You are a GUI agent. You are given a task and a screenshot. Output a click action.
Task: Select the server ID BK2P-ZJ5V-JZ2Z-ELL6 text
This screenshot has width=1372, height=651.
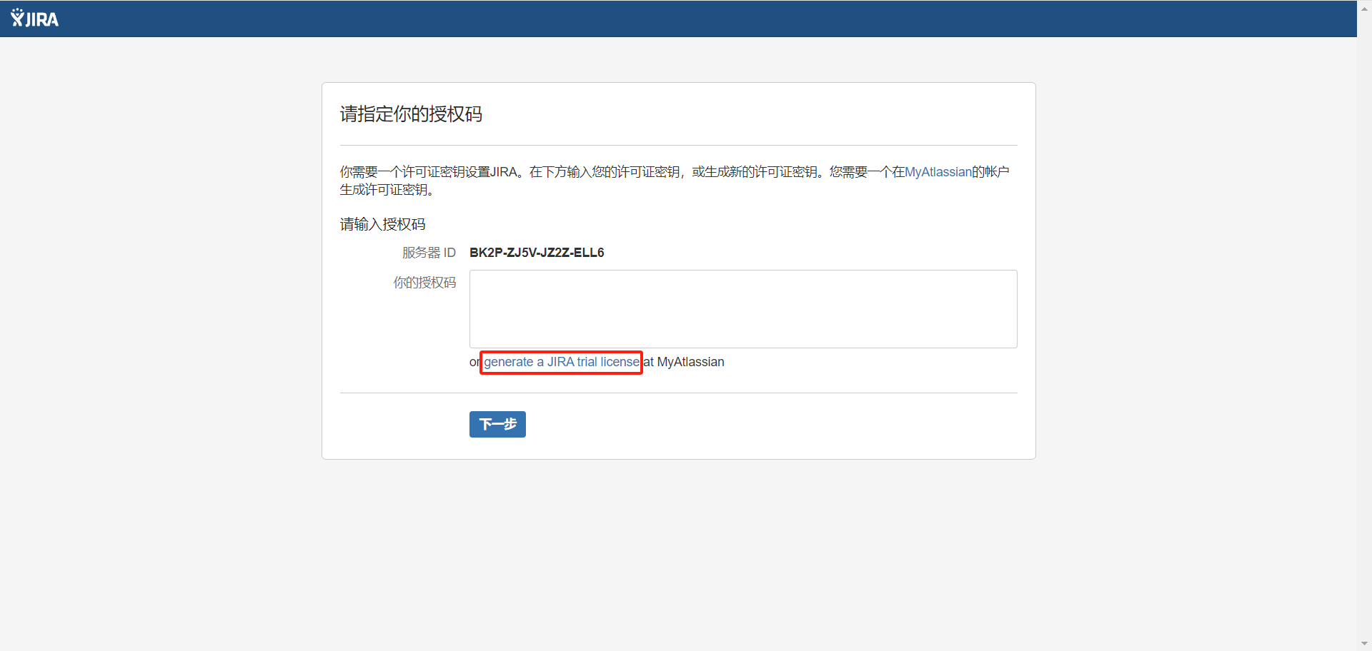pyautogui.click(x=537, y=253)
